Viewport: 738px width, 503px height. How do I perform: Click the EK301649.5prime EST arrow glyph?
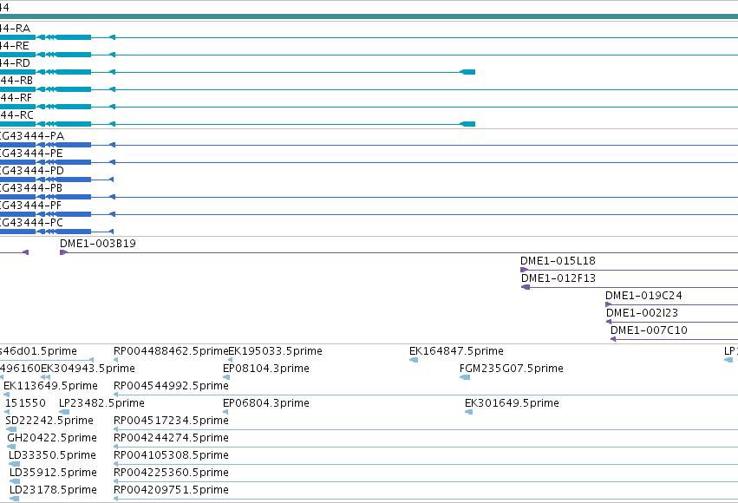click(x=469, y=412)
